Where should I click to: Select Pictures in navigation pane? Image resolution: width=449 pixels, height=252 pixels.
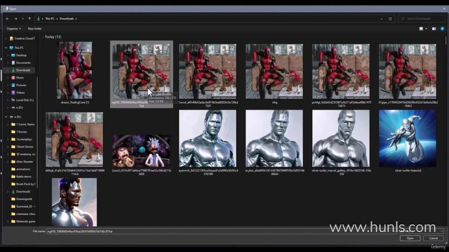(19, 85)
